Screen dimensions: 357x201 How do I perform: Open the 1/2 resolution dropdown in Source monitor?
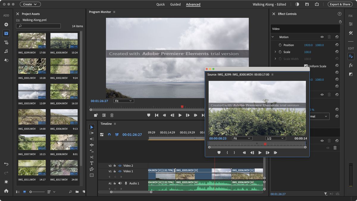tap(275, 138)
